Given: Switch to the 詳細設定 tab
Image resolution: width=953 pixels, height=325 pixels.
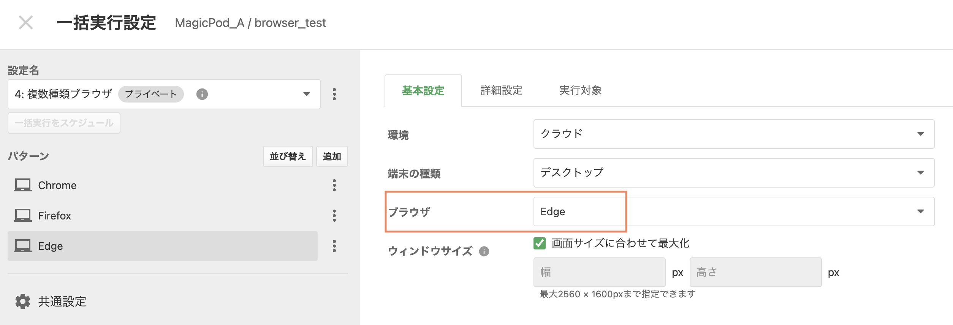Looking at the screenshot, I should (502, 91).
